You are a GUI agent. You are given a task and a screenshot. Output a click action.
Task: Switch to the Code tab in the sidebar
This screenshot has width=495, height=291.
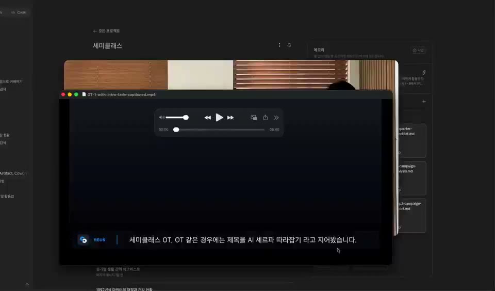[19, 12]
